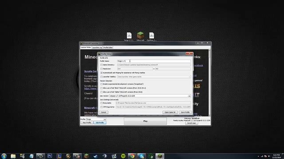Close the Profile Editor dialog window
Screen dimensions: 284x159
[x=189, y=54]
